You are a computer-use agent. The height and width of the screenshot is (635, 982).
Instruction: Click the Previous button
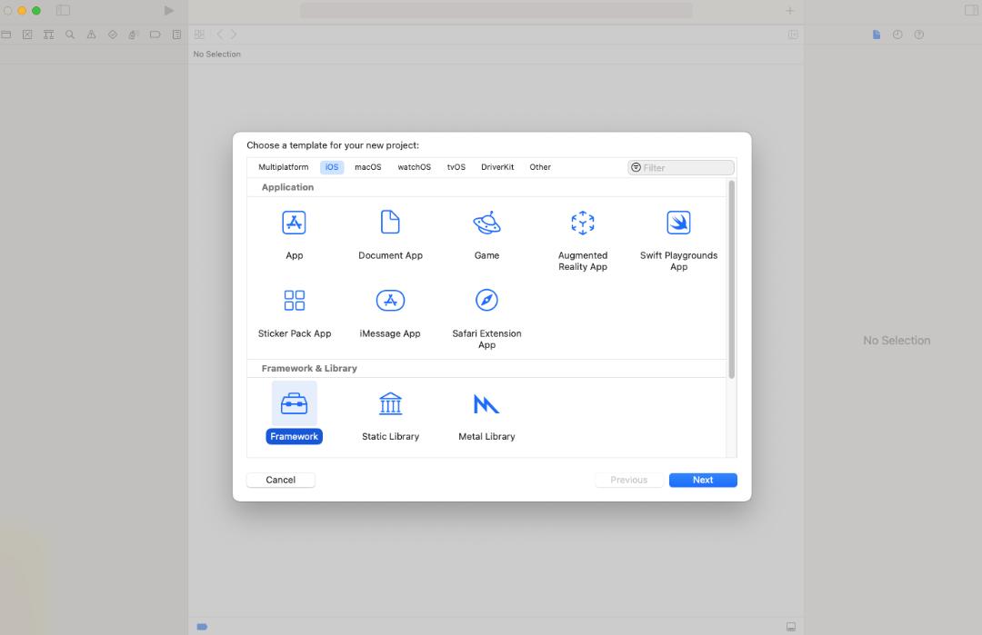click(x=629, y=480)
